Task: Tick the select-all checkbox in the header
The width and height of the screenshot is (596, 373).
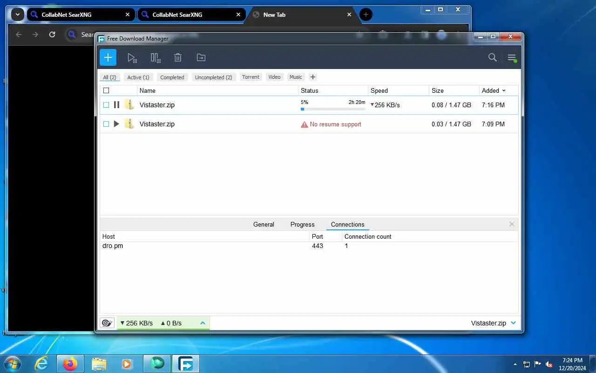Action: [x=106, y=90]
